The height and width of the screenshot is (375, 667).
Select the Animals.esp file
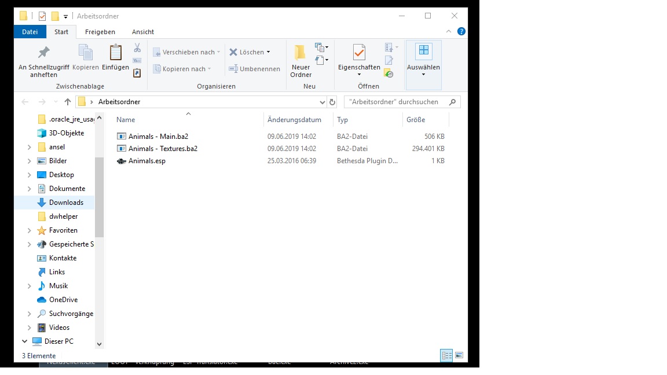pos(147,161)
